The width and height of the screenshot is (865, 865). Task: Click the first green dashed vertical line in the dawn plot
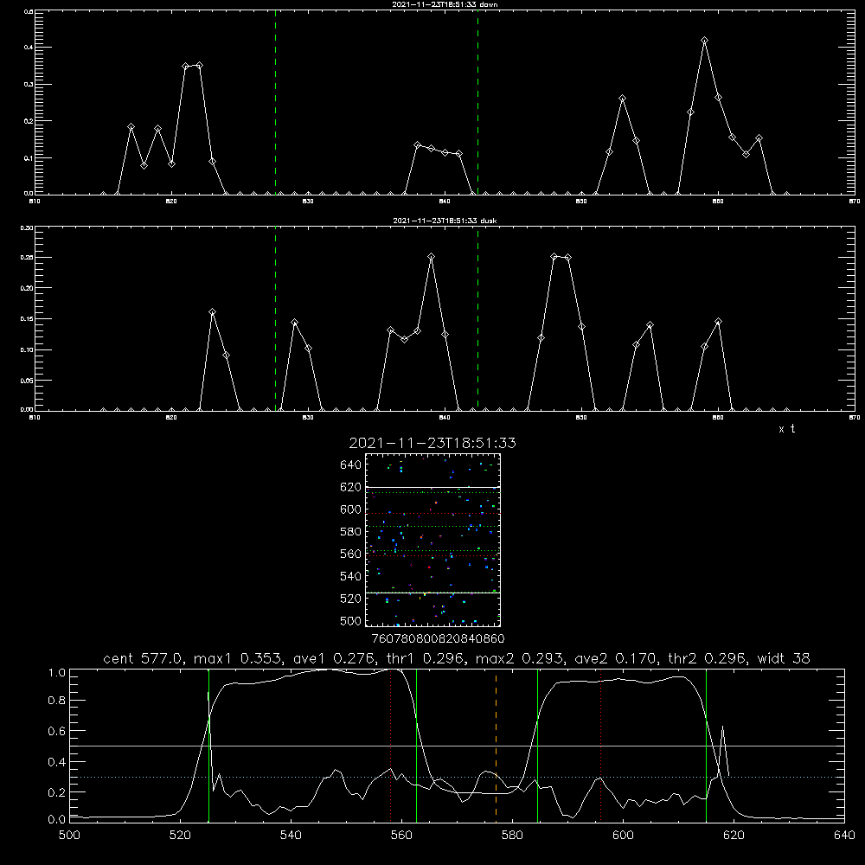[x=275, y=102]
